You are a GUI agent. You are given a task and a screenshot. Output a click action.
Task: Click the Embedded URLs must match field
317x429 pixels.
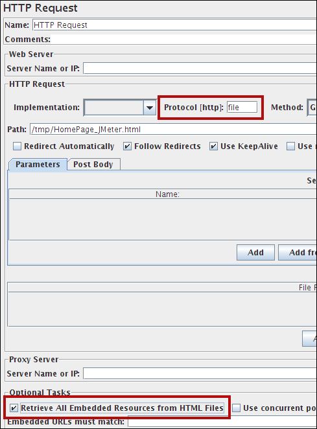(x=222, y=422)
